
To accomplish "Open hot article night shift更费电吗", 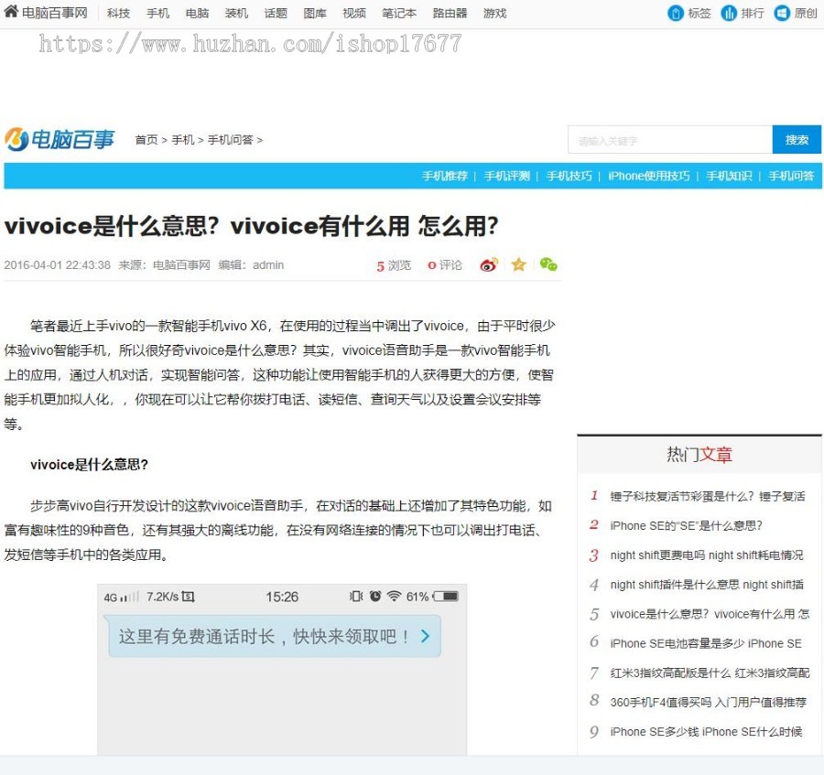I will (x=707, y=555).
